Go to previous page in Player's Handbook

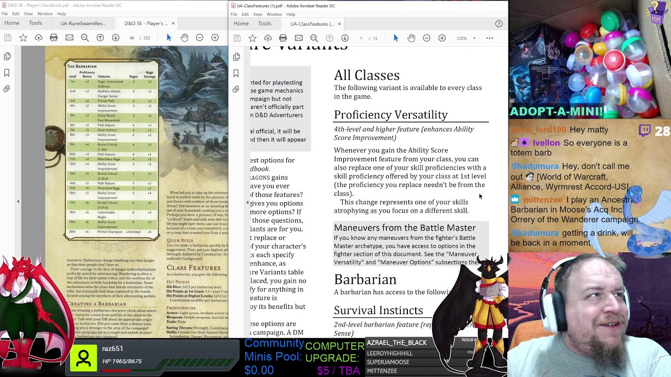coord(100,38)
